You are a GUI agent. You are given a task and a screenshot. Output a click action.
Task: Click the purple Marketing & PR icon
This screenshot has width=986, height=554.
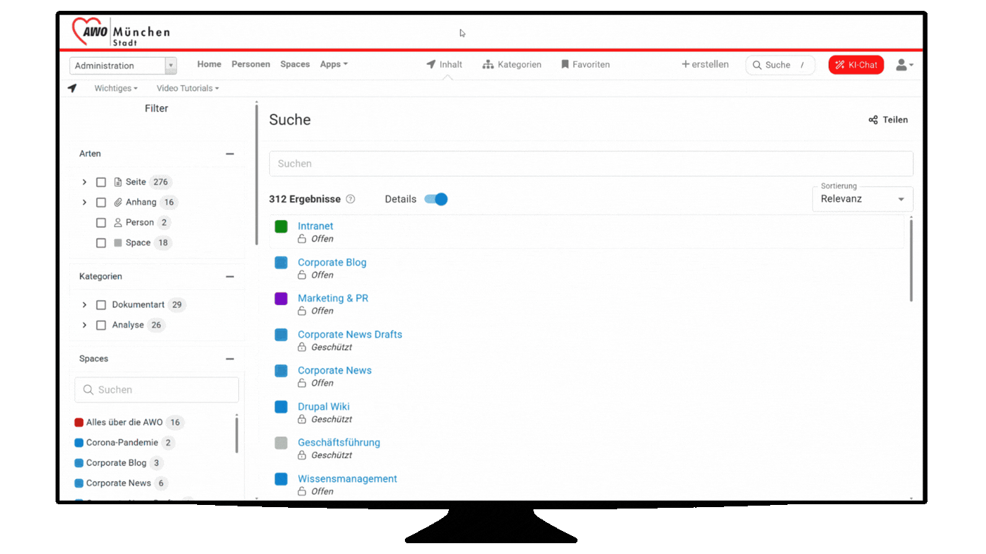tap(282, 299)
